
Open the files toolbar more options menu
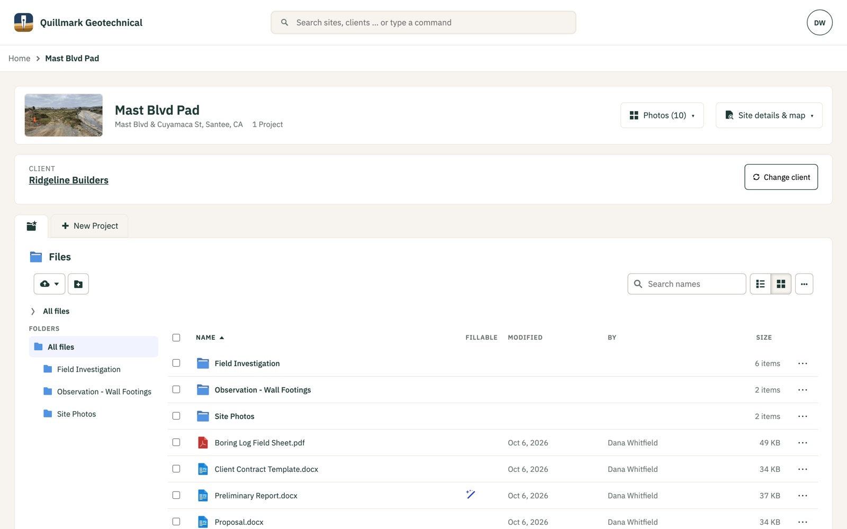(804, 284)
